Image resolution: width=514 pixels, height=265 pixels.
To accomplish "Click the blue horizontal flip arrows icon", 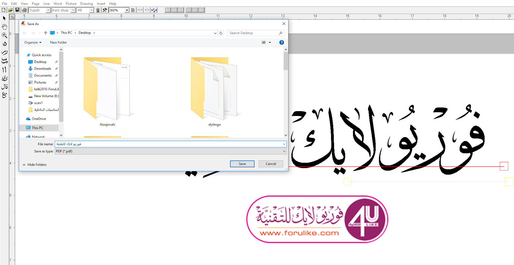I will [154, 10].
